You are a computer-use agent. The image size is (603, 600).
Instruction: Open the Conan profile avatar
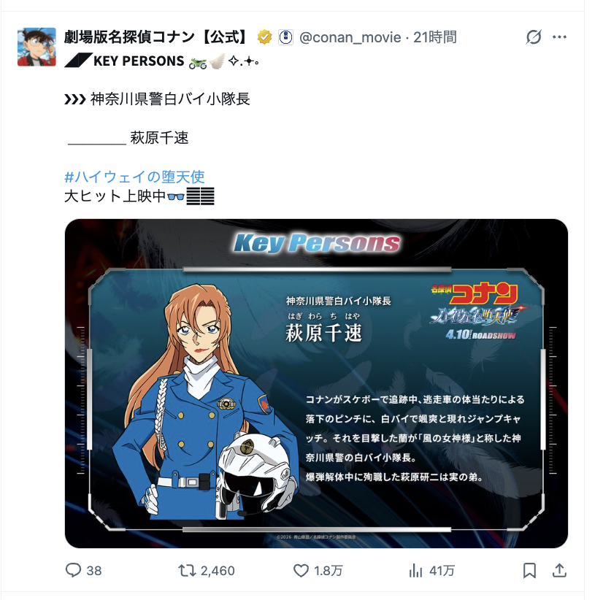pos(37,47)
